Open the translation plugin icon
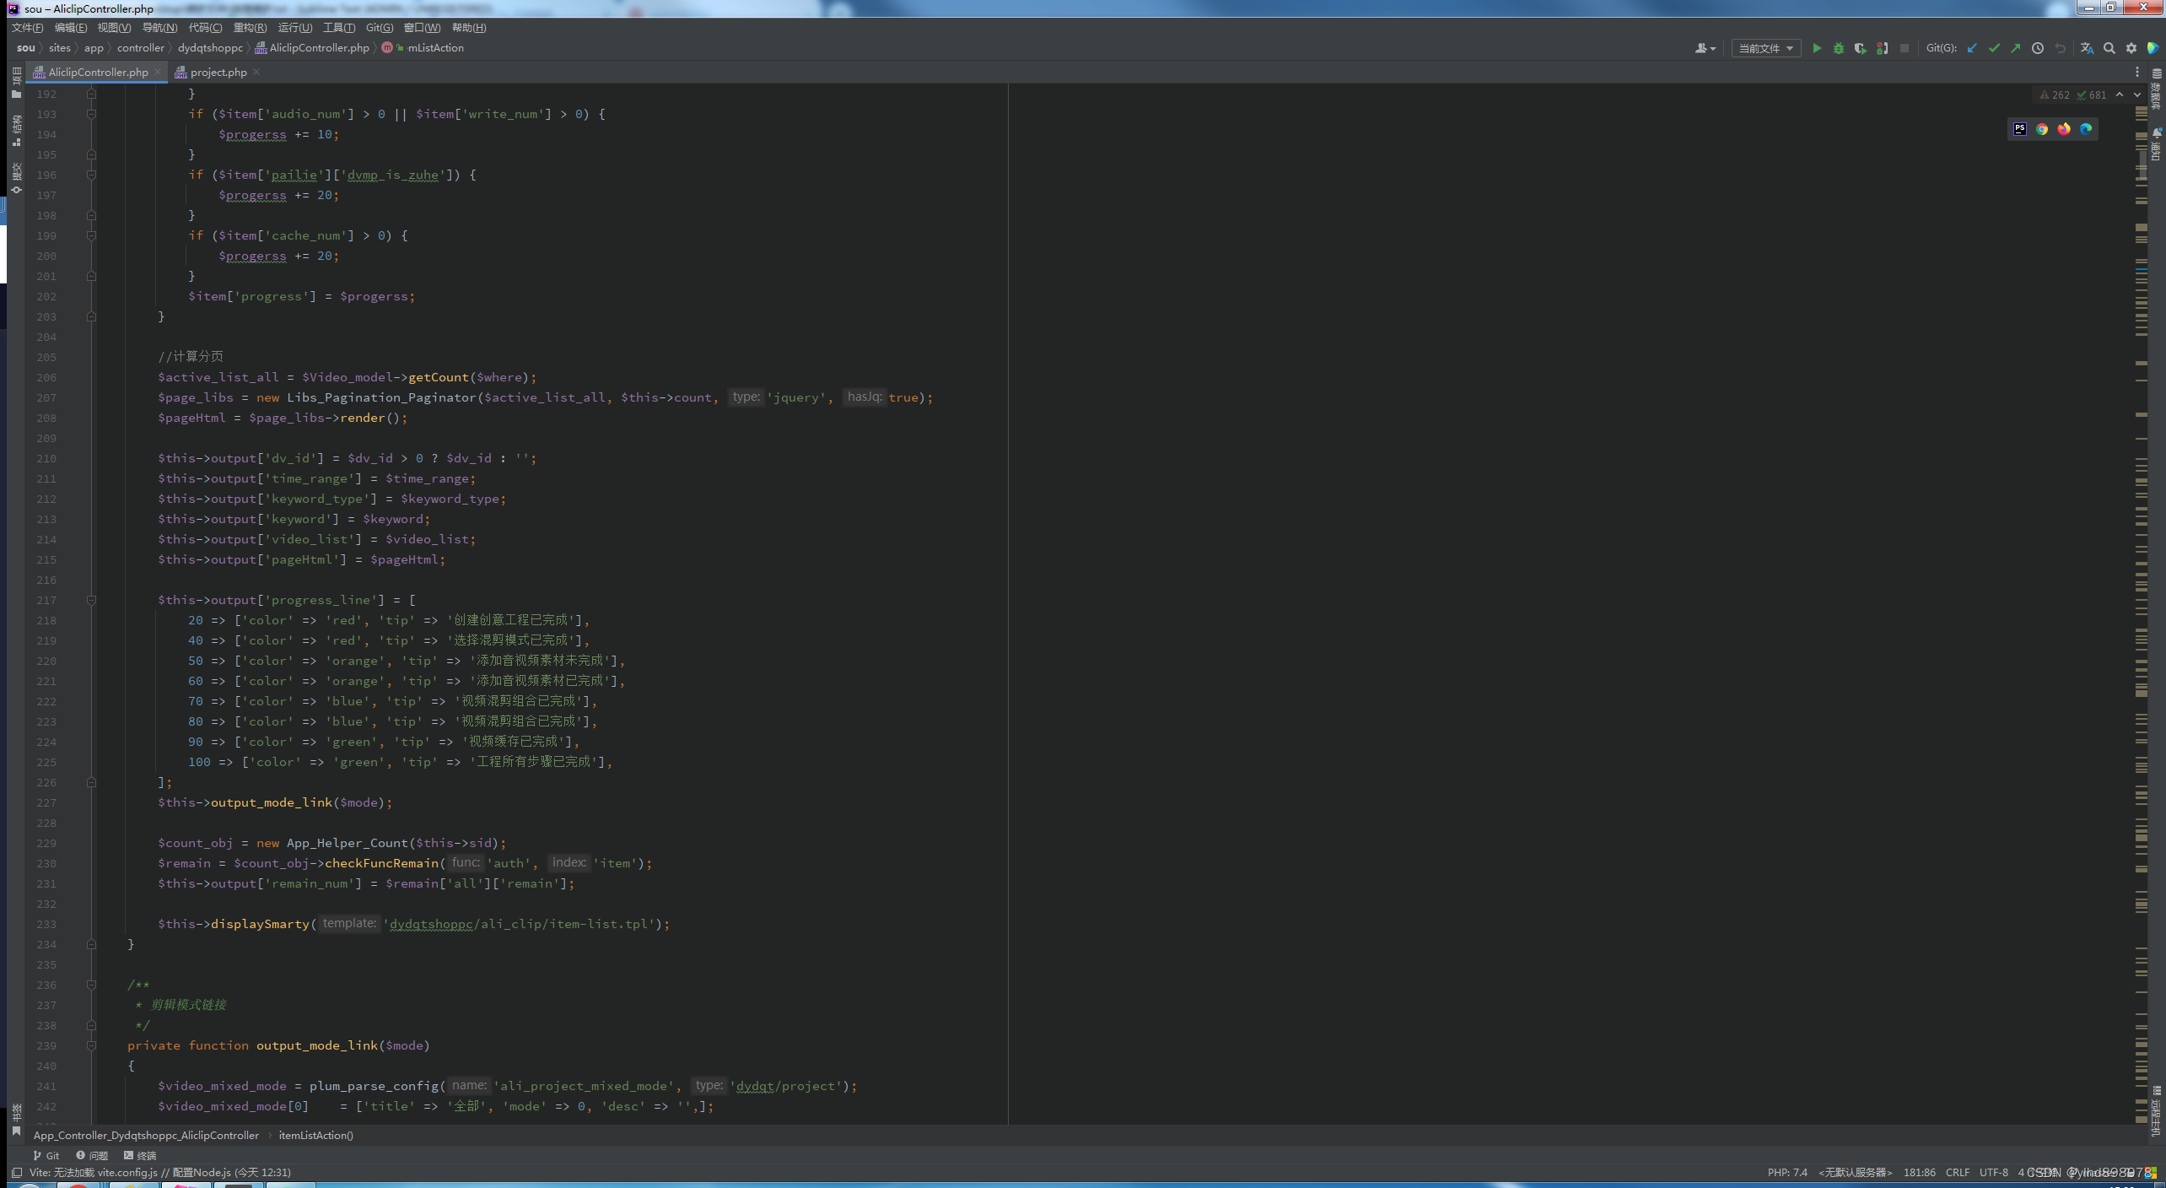Image resolution: width=2166 pixels, height=1188 pixels. click(2087, 48)
